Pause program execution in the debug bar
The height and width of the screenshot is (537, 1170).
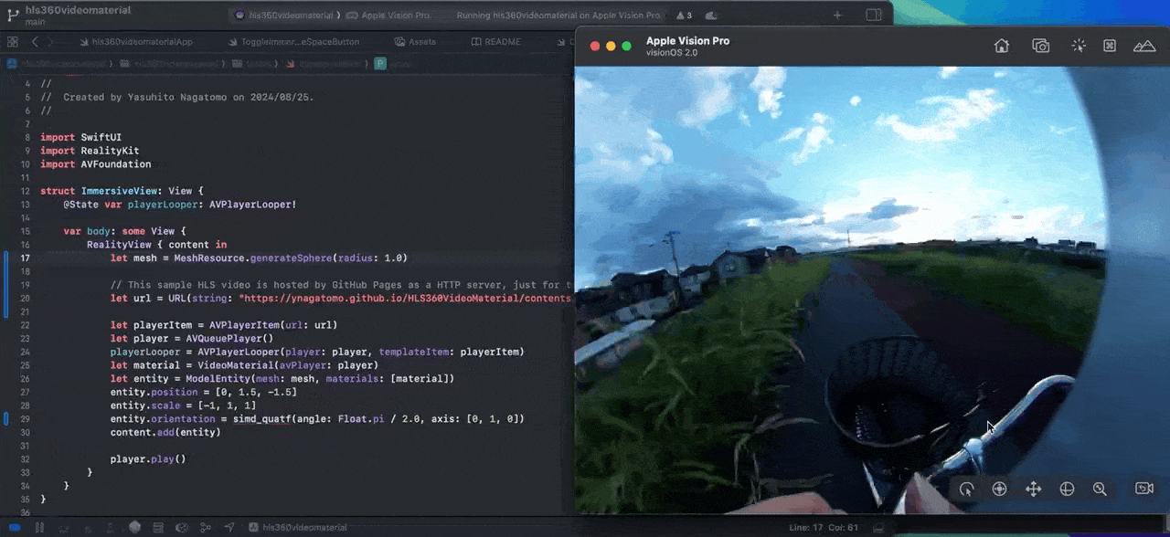pos(39,527)
